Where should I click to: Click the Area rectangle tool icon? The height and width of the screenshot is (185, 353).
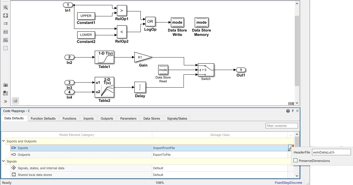tap(6, 48)
